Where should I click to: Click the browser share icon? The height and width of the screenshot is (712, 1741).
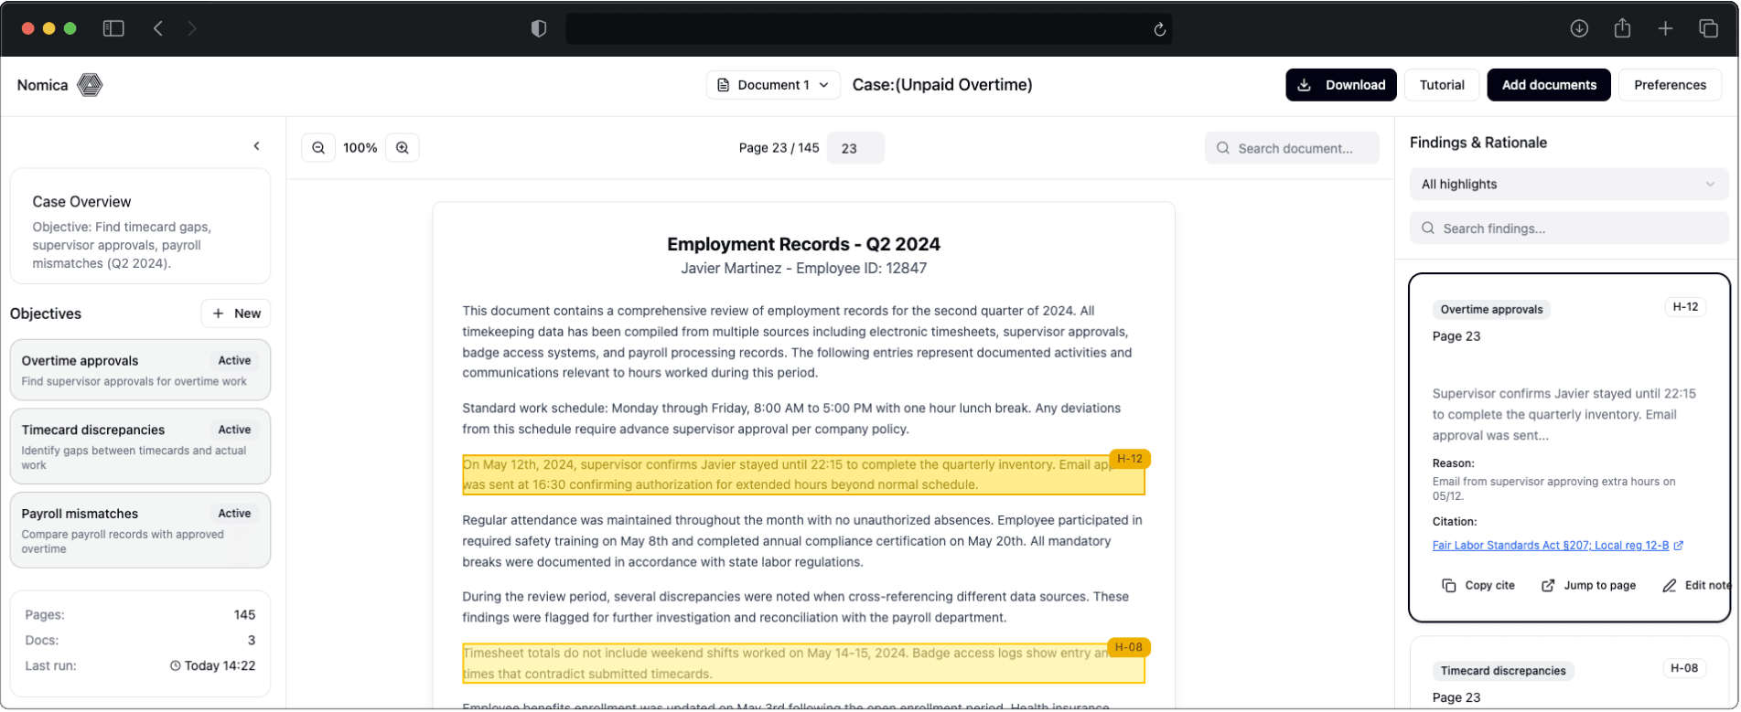click(1622, 28)
